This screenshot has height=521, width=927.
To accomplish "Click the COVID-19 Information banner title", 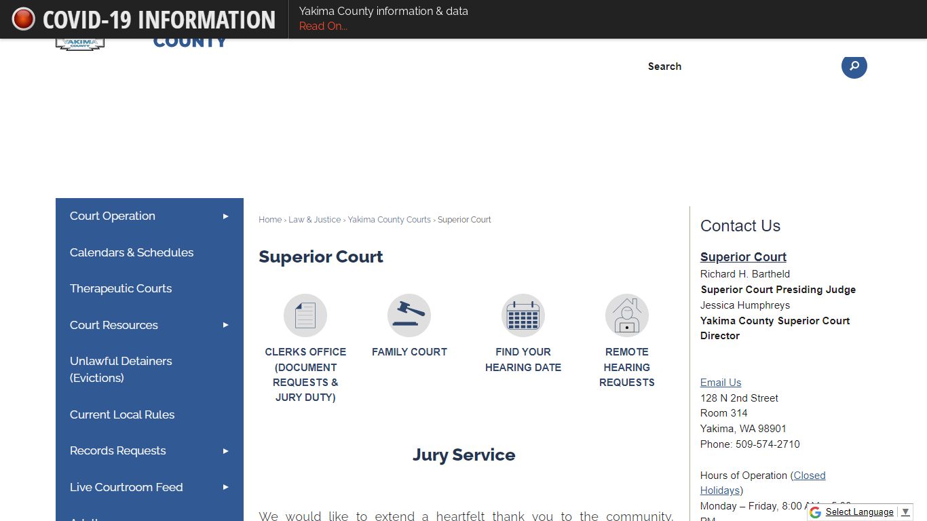I will [159, 20].
